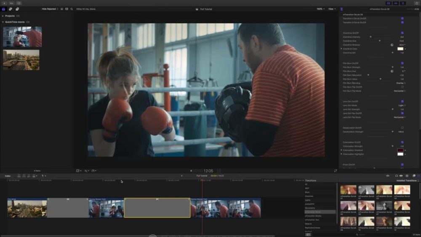Toggle the Overdrive On/Off checkbox
421x237 pixels.
coord(402,33)
